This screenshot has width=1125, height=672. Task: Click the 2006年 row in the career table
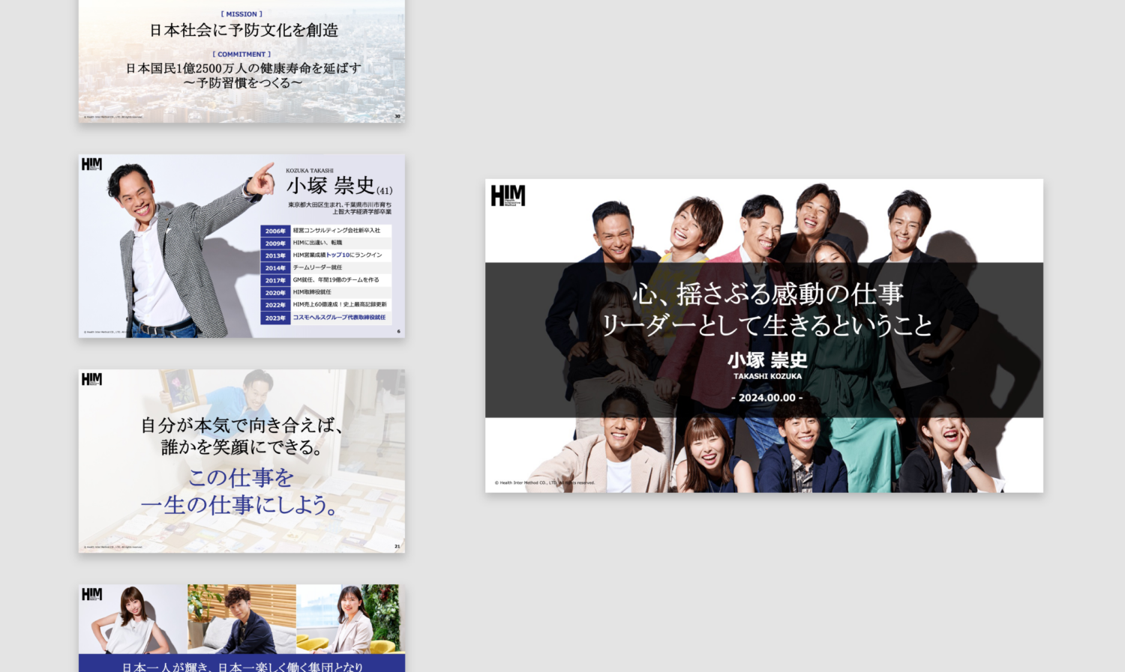click(325, 231)
